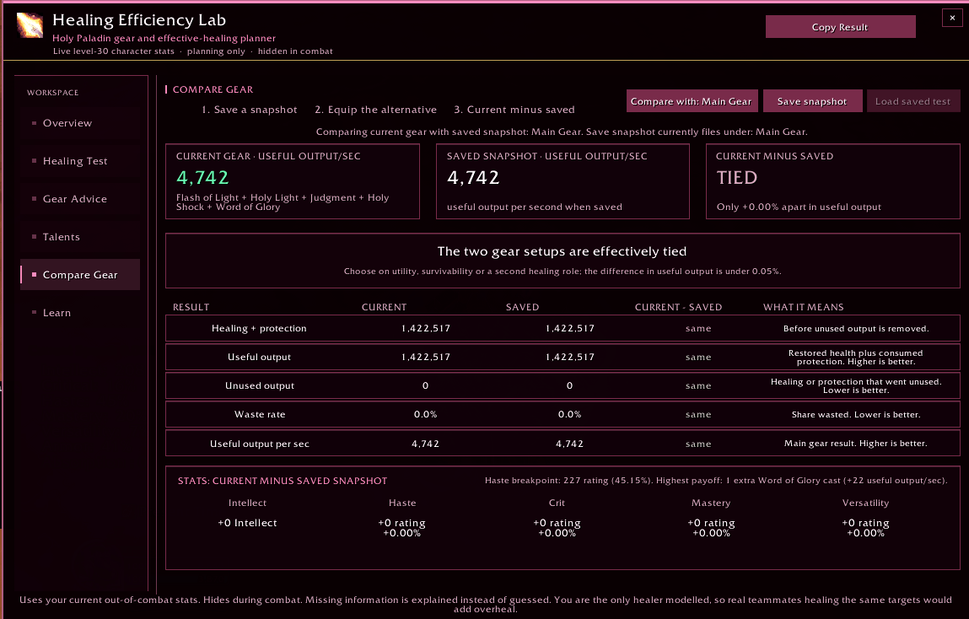969x619 pixels.
Task: Click the Current Minus Saved TIED card
Action: point(833,181)
